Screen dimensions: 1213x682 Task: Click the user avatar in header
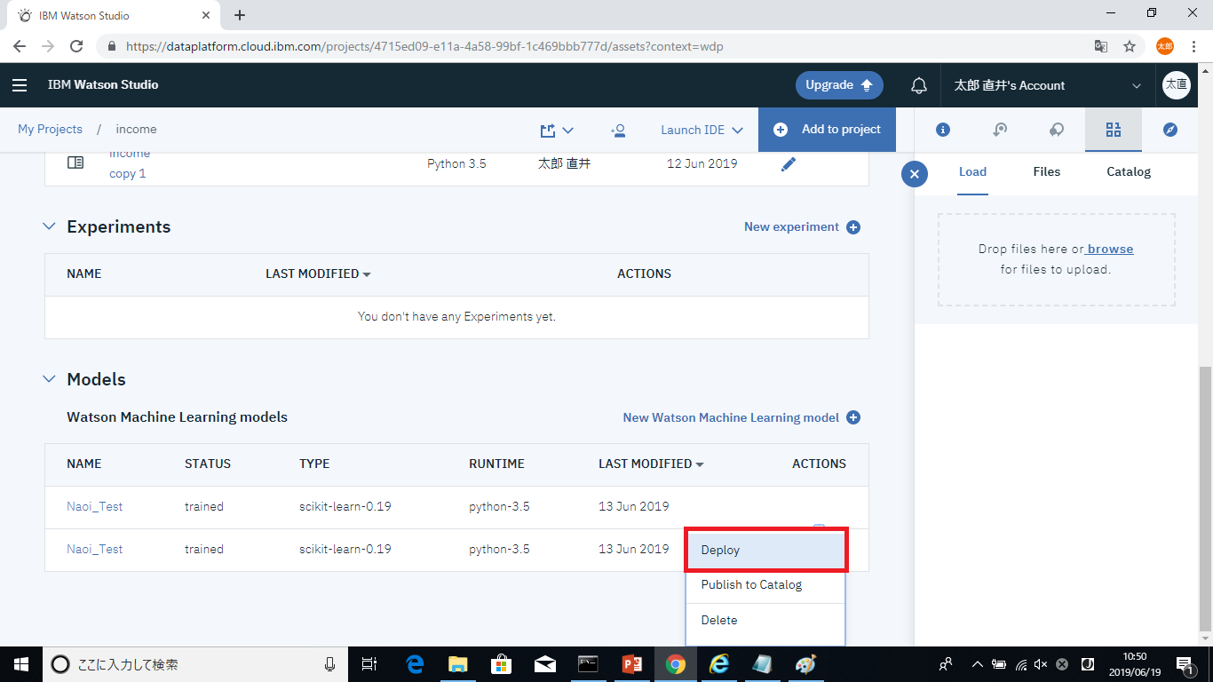[x=1176, y=85]
